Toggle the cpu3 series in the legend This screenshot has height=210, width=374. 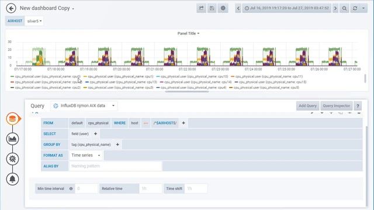point(120,87)
